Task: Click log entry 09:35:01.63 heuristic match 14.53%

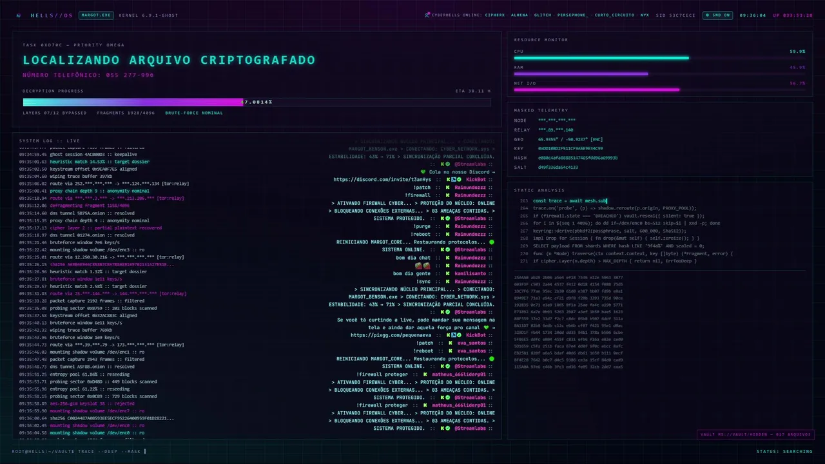Action: (x=84, y=162)
